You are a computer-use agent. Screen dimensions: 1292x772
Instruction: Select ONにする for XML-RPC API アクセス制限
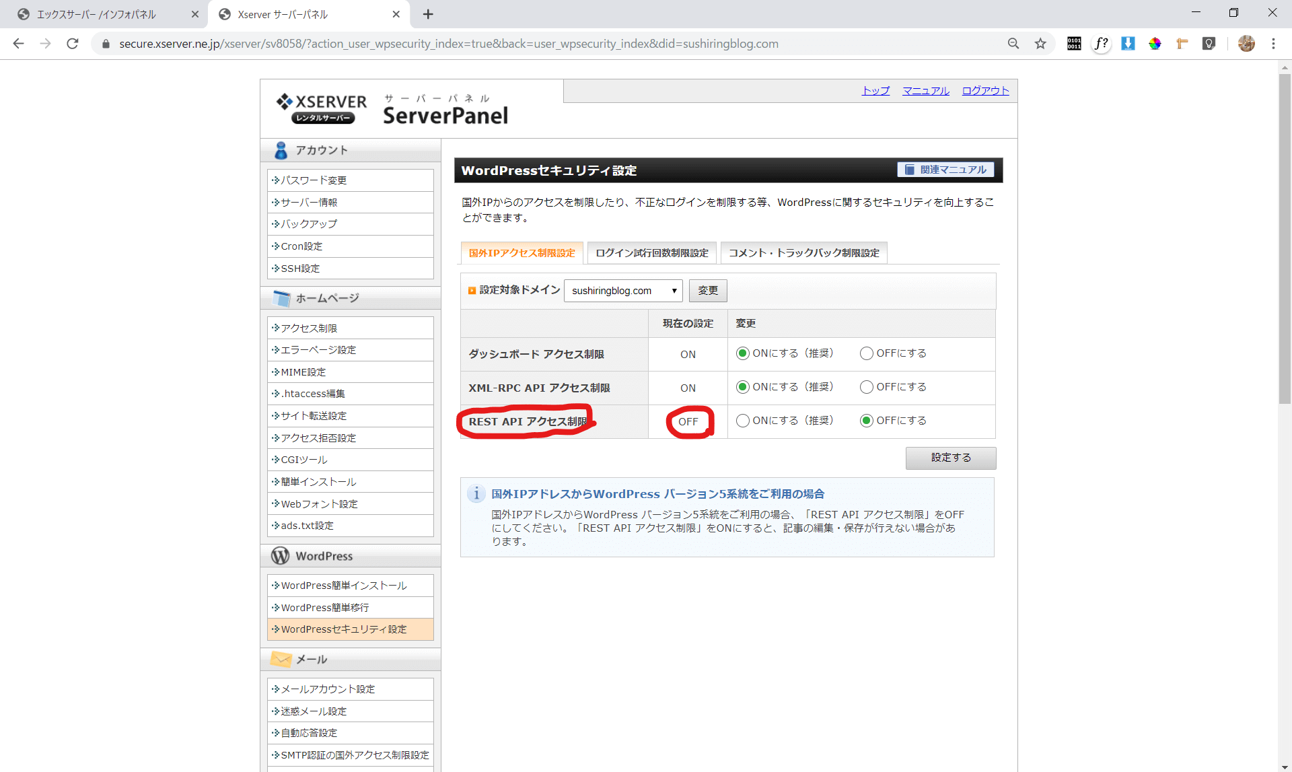pos(743,387)
